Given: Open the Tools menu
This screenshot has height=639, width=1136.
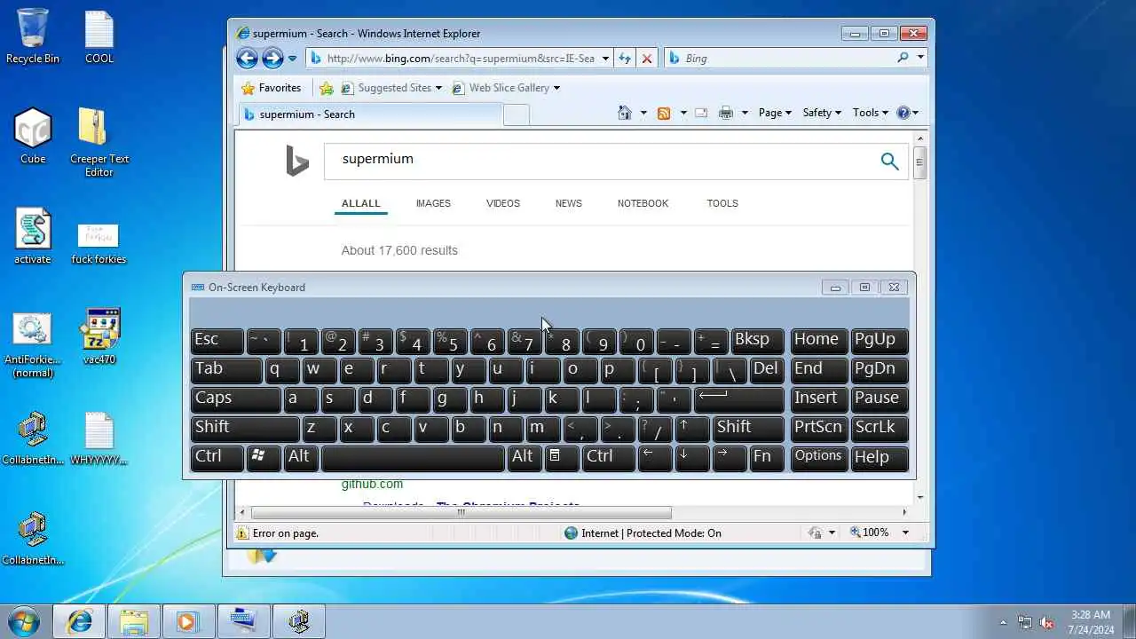Looking at the screenshot, I should pos(871,113).
